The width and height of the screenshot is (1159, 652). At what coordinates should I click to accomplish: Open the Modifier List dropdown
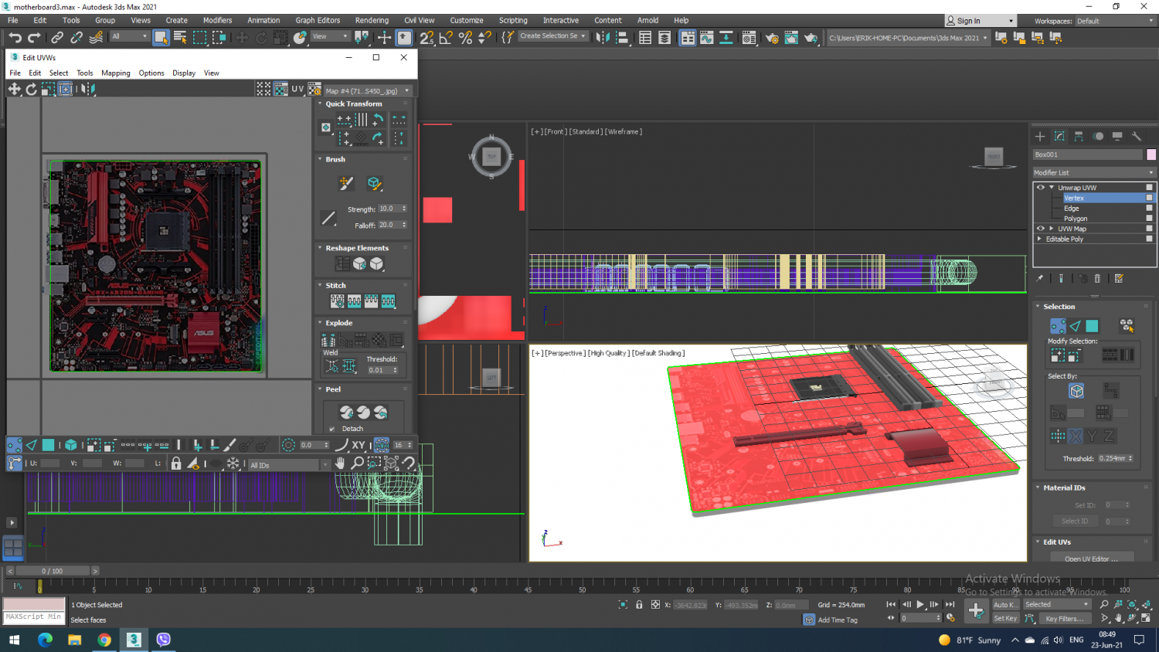coord(1094,173)
